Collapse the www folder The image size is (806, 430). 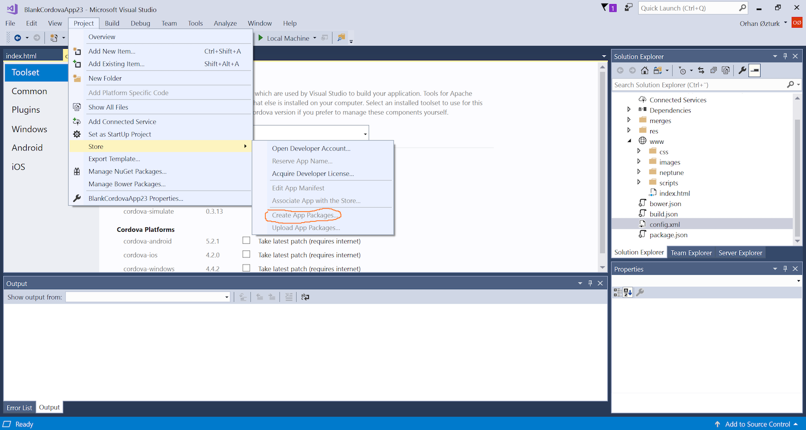point(629,141)
